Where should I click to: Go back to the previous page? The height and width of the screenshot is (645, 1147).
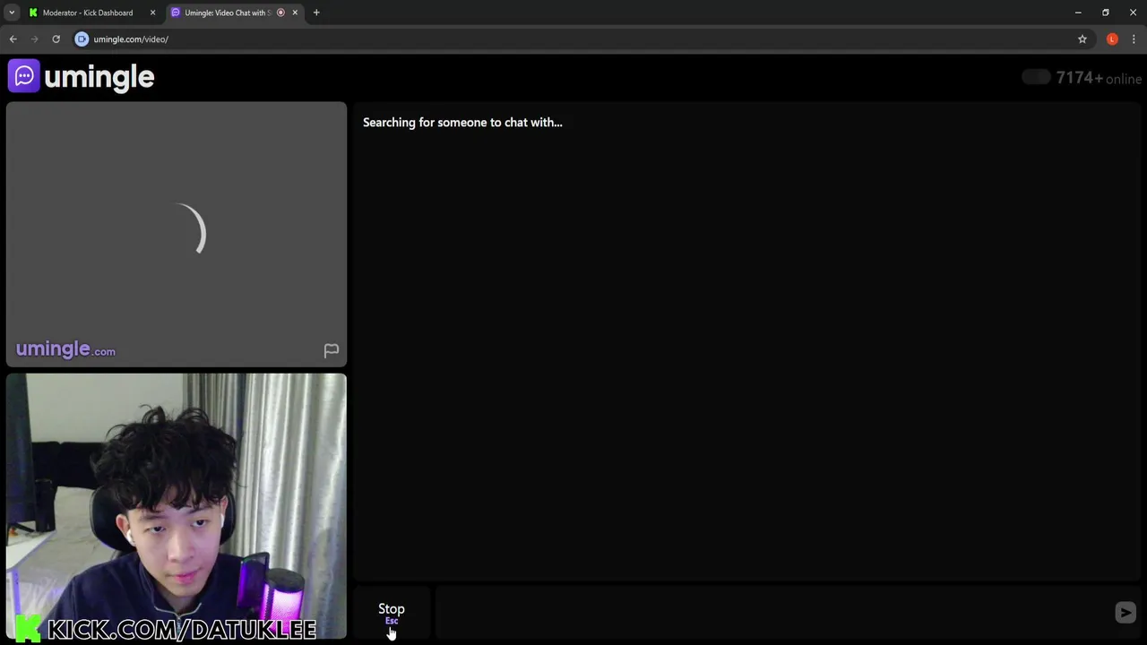click(x=13, y=39)
